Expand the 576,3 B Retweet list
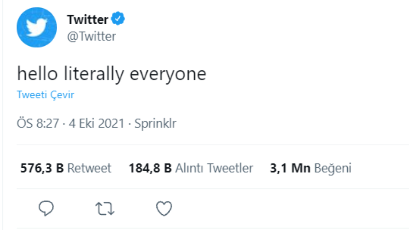The image size is (409, 230). click(66, 168)
